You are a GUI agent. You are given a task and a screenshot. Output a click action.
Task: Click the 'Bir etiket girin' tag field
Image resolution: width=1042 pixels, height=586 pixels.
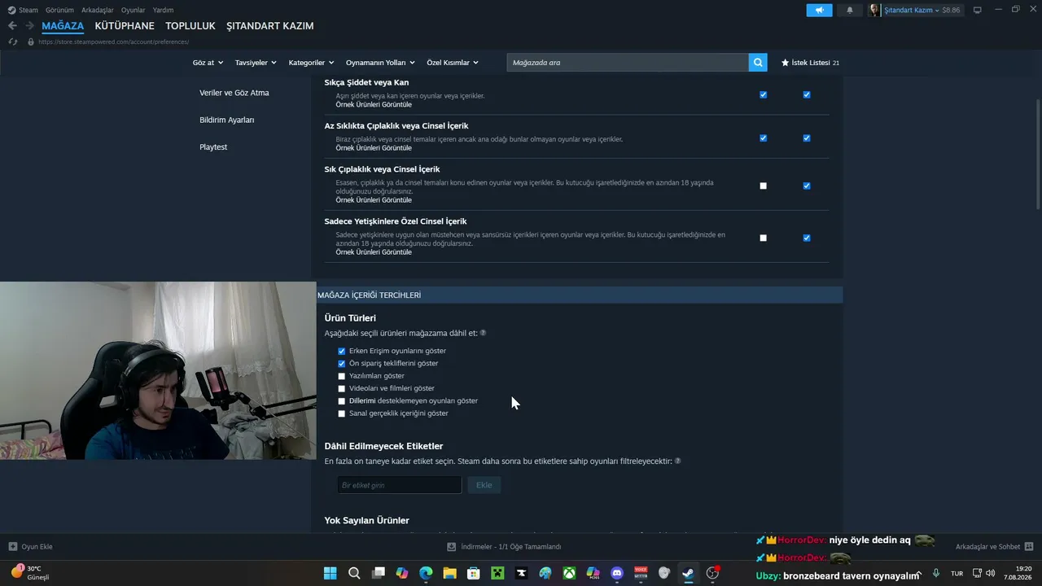point(400,485)
